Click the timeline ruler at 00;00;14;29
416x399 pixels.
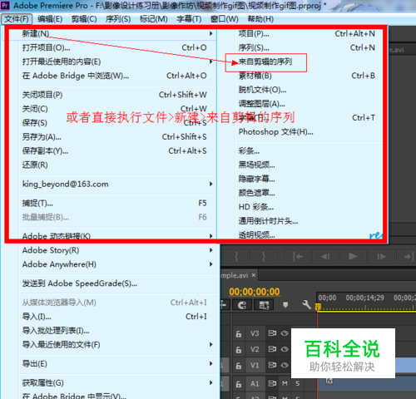point(364,298)
